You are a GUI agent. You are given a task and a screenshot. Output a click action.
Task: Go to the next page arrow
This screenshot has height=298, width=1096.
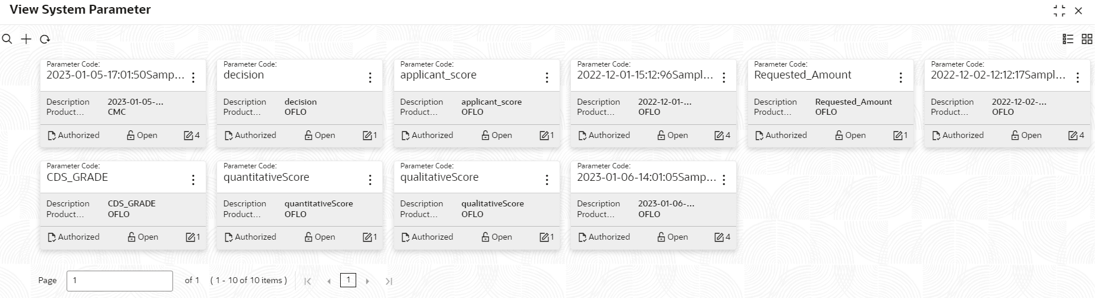point(368,281)
